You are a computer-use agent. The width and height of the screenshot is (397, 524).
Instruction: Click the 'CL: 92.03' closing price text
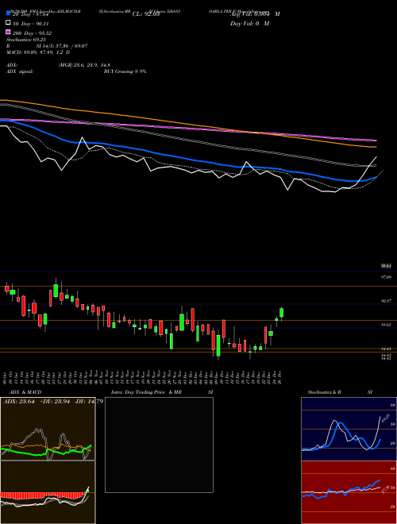(x=146, y=14)
